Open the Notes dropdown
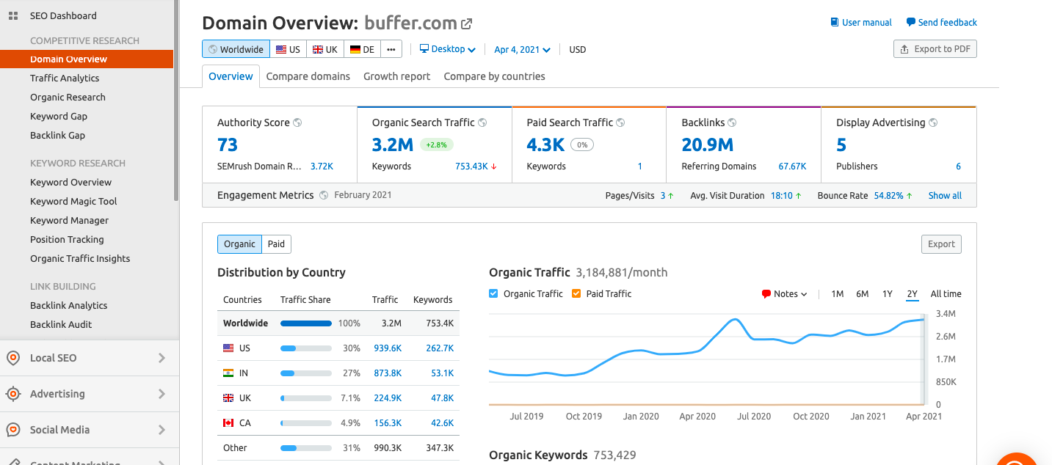The height and width of the screenshot is (465, 1052). 785,294
